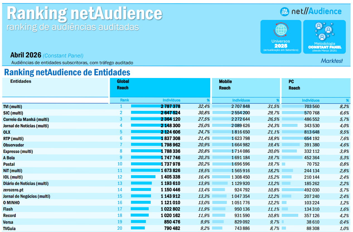The height and width of the screenshot is (232, 353).
Task: Click the Universos 2025 globe icon
Action: click(x=281, y=30)
